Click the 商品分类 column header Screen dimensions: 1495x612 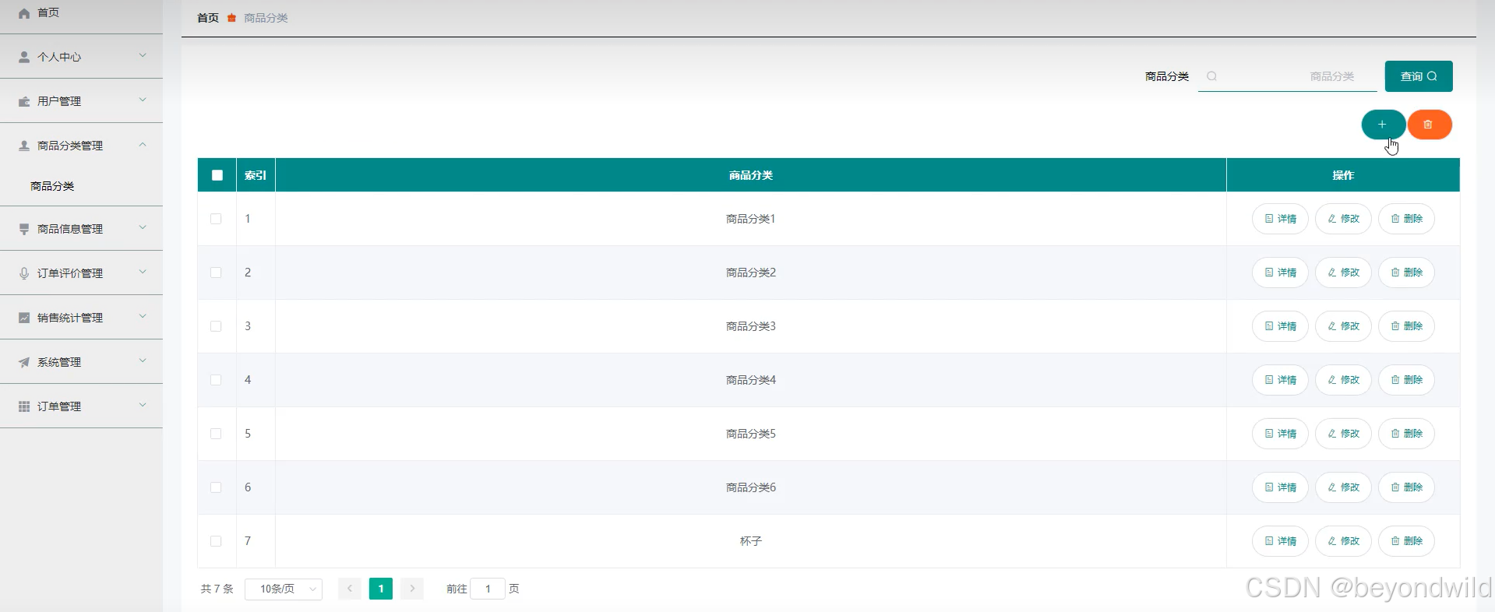751,175
